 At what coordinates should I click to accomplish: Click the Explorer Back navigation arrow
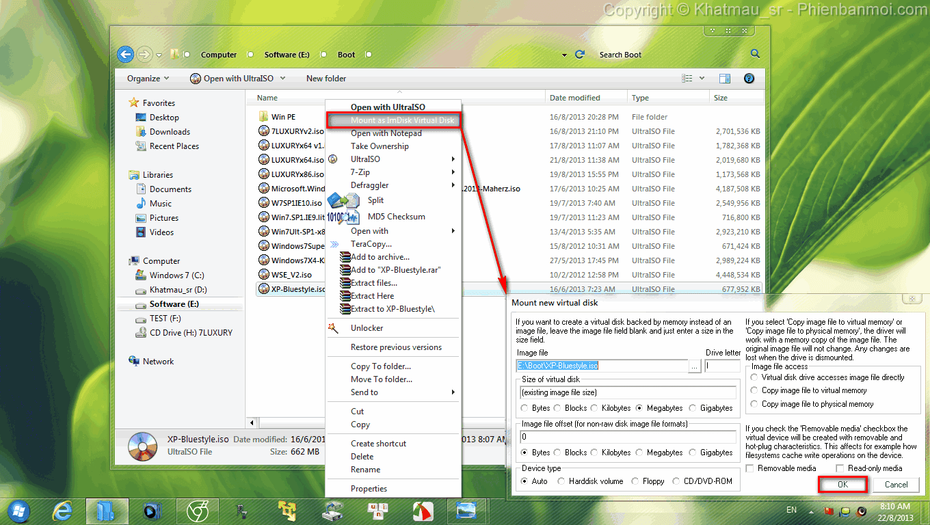[x=125, y=54]
